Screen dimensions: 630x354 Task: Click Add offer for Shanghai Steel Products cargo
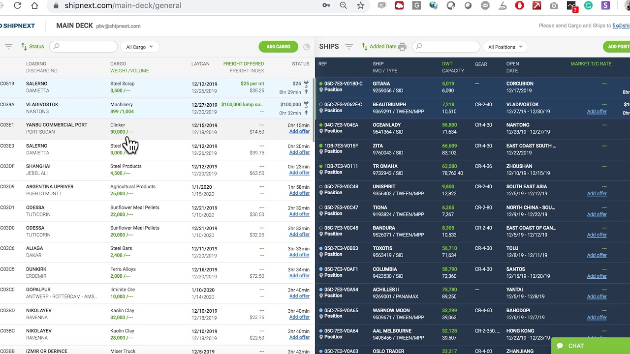coord(299,173)
